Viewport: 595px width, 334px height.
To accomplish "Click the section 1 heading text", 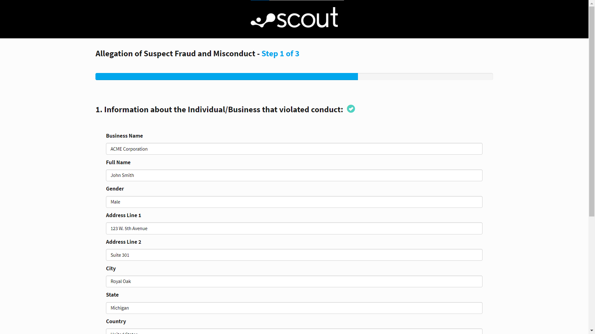I will [x=219, y=109].
